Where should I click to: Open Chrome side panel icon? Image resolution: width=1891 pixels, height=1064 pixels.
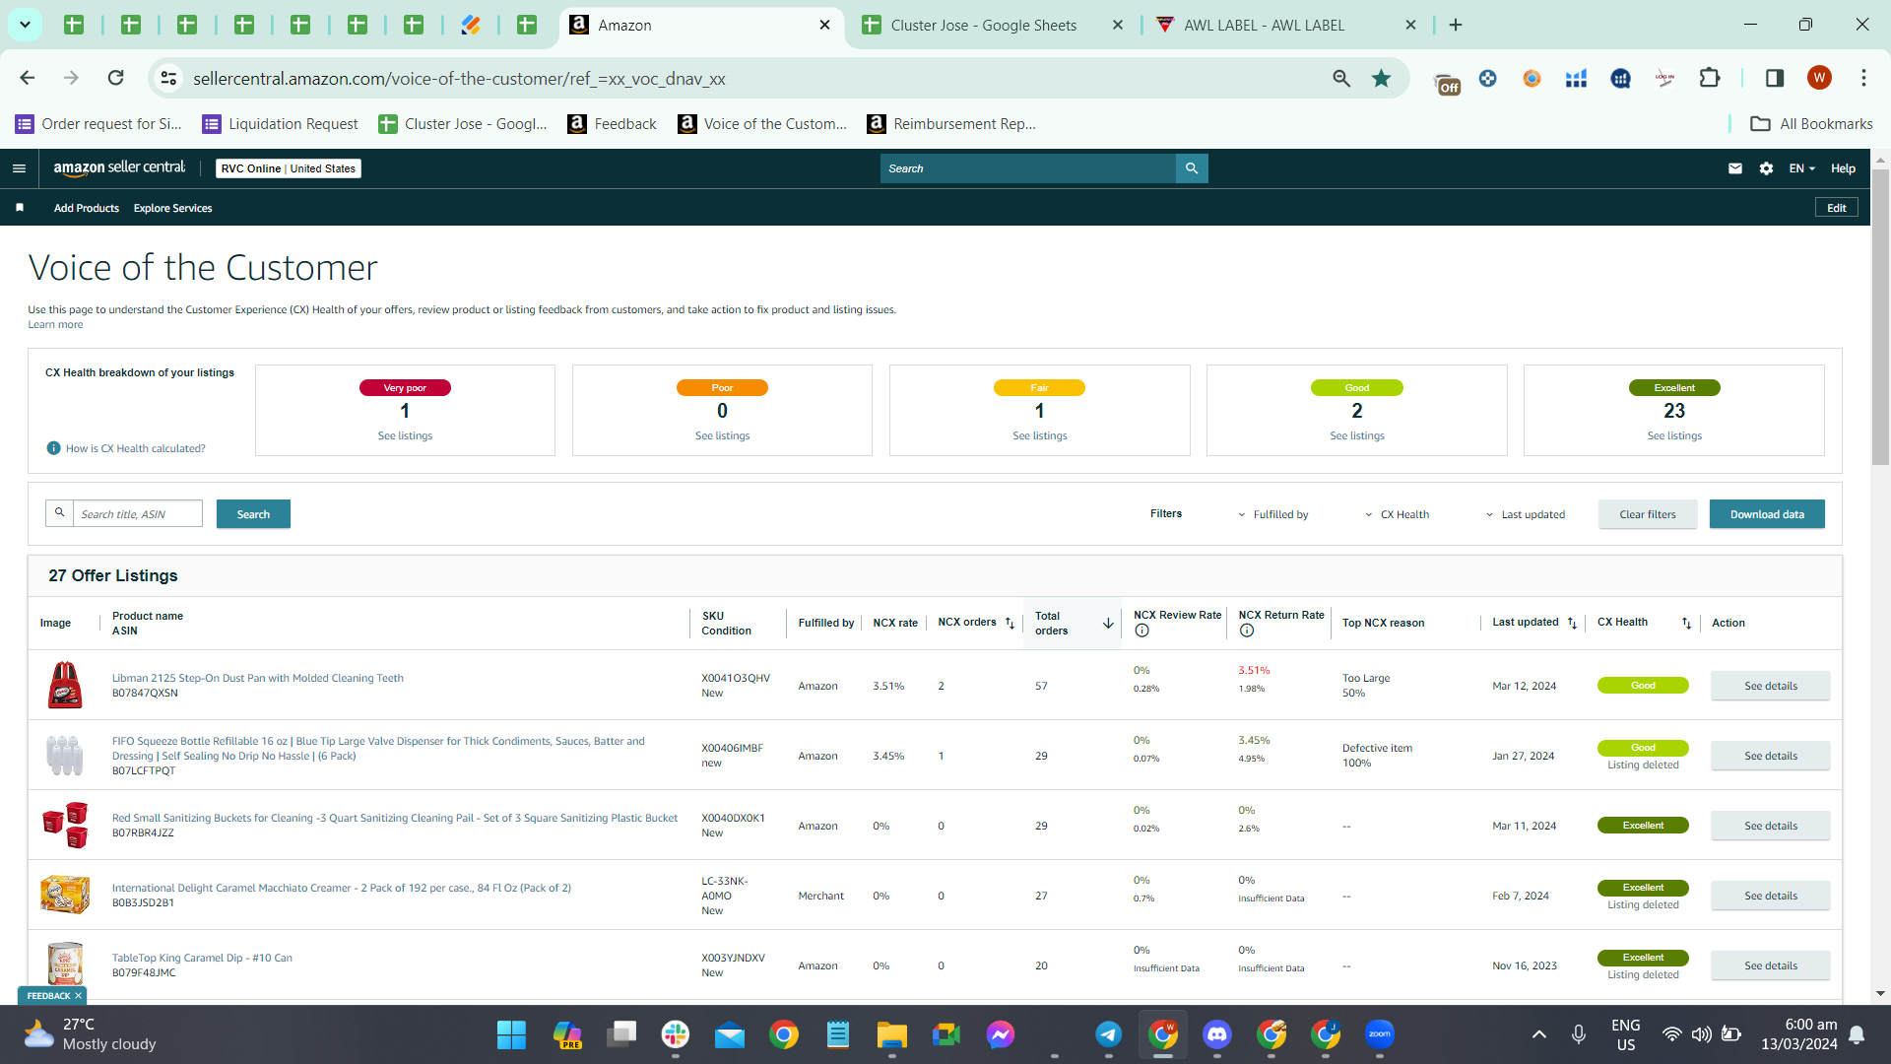tap(1775, 78)
